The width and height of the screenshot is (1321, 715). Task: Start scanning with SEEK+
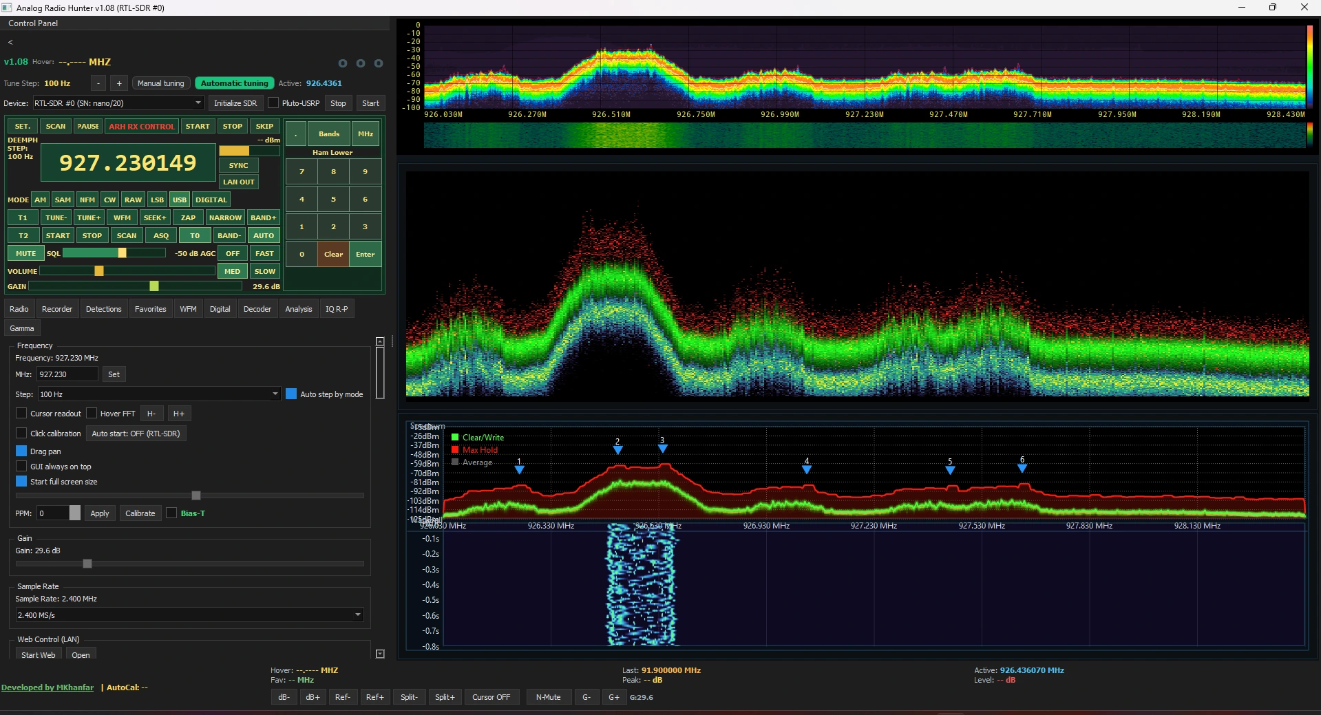pos(155,217)
